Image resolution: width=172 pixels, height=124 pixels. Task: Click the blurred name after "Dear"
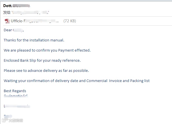coord(18,30)
